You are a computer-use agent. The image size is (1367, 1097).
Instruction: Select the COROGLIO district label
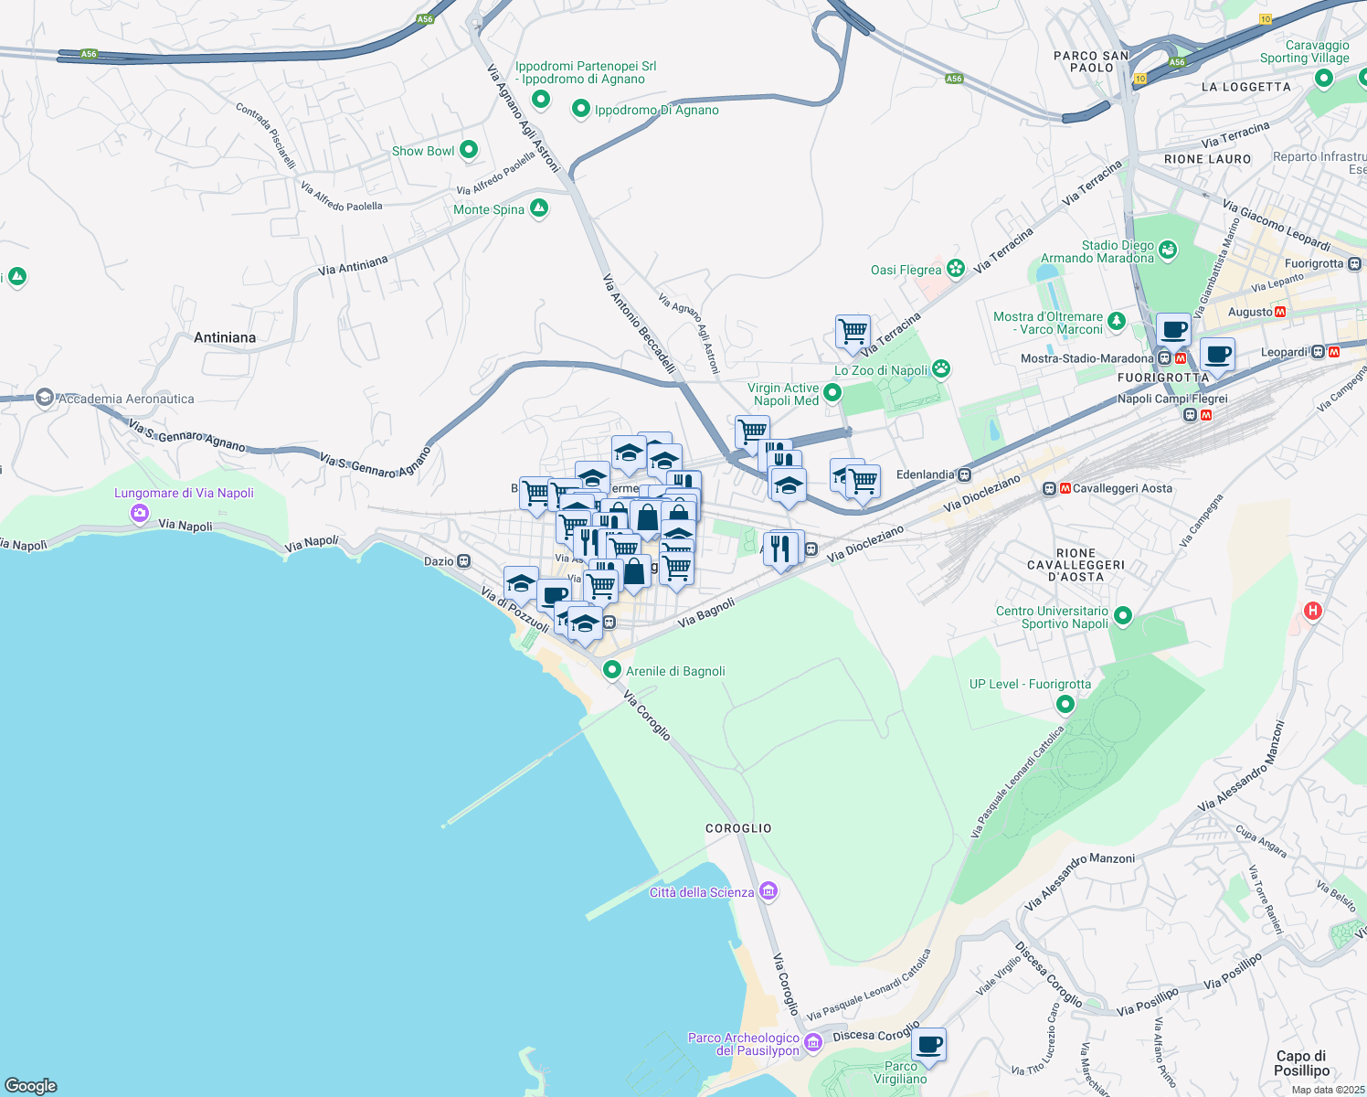coord(738,828)
